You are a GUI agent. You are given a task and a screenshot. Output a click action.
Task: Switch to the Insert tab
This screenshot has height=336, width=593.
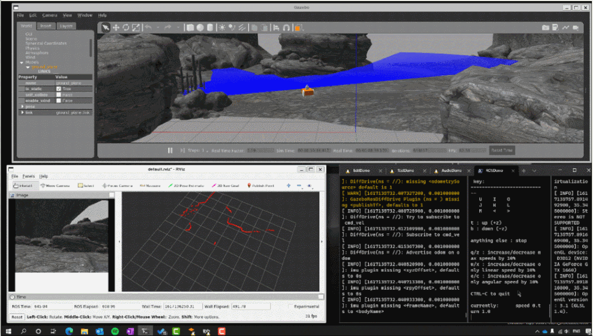[46, 26]
